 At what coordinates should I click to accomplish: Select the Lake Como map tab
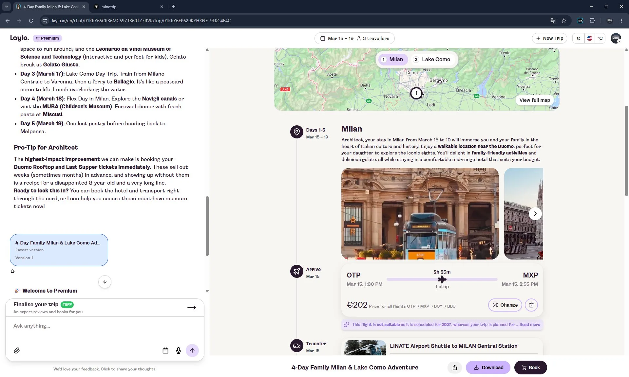click(432, 59)
